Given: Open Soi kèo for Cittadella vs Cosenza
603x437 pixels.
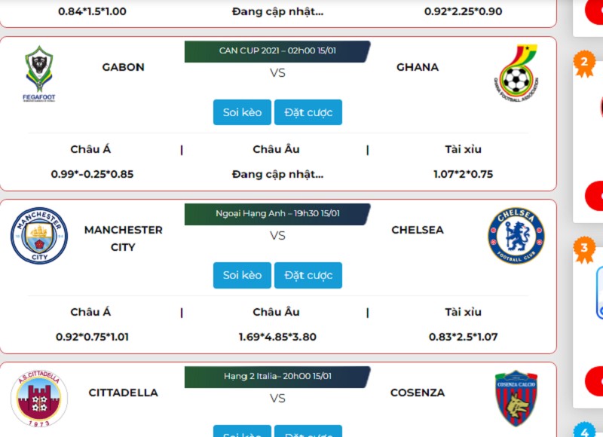Looking at the screenshot, I should (x=242, y=432).
